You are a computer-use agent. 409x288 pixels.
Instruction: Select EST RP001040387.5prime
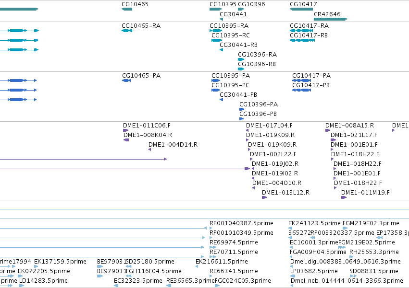tap(242, 223)
